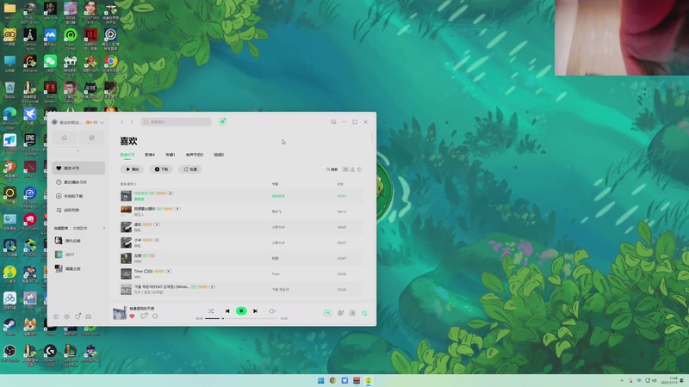
Task: Switch list layout with the view icon
Action: 345,169
